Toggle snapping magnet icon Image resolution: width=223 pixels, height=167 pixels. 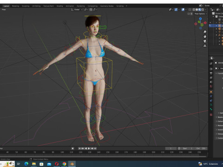tap(91, 10)
